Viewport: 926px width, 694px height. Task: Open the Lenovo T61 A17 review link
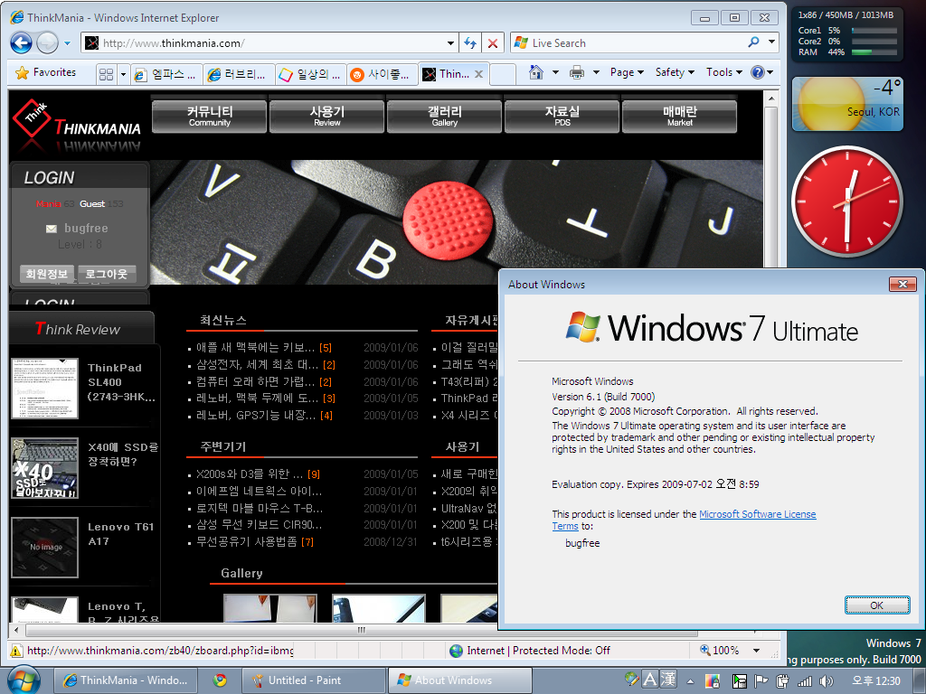pos(121,534)
